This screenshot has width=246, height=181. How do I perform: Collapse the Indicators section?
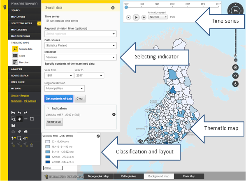48,108
